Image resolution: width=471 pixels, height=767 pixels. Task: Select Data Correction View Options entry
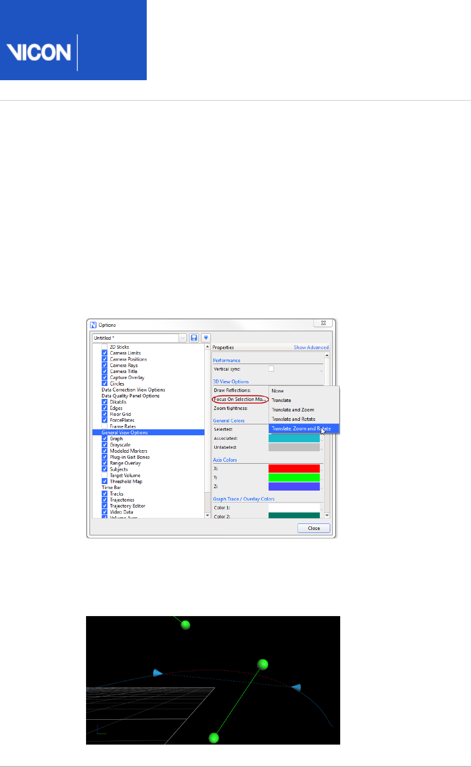[133, 389]
